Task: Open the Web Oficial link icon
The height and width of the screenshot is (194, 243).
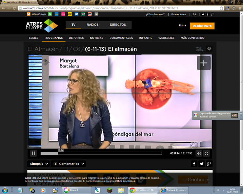Action: (x=209, y=49)
